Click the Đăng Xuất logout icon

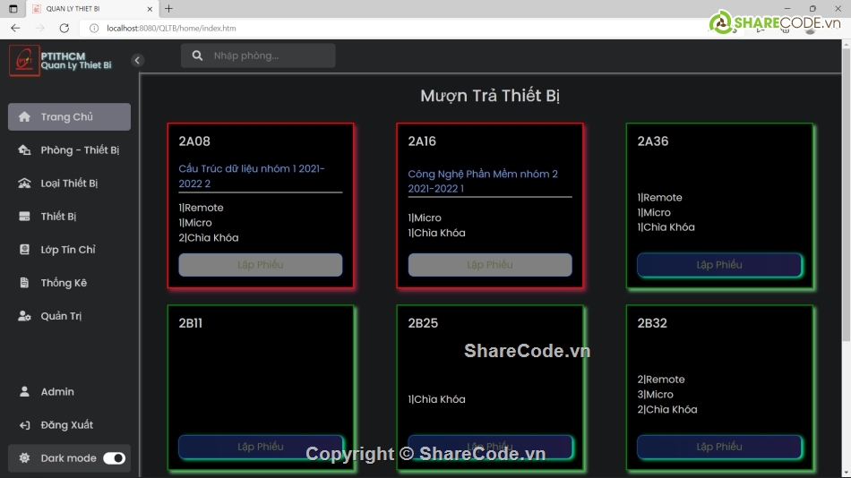pos(24,425)
